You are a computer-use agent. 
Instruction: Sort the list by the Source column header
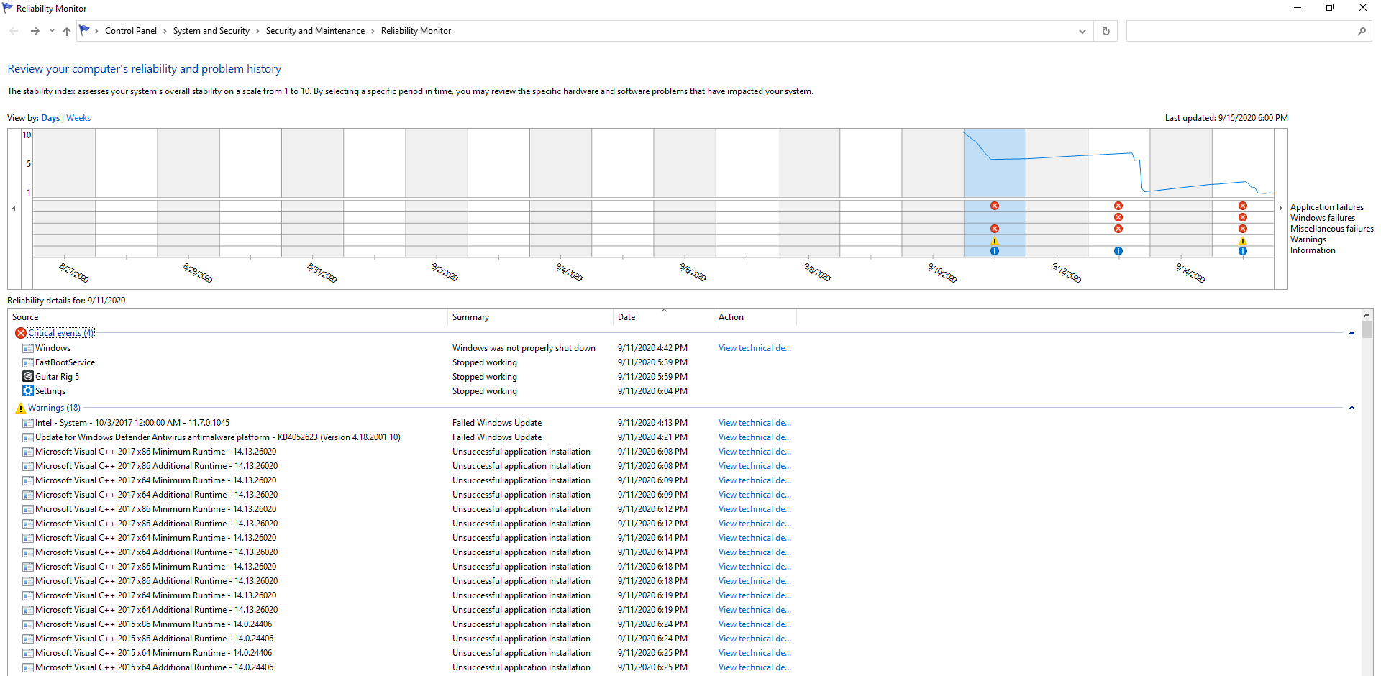pos(227,317)
